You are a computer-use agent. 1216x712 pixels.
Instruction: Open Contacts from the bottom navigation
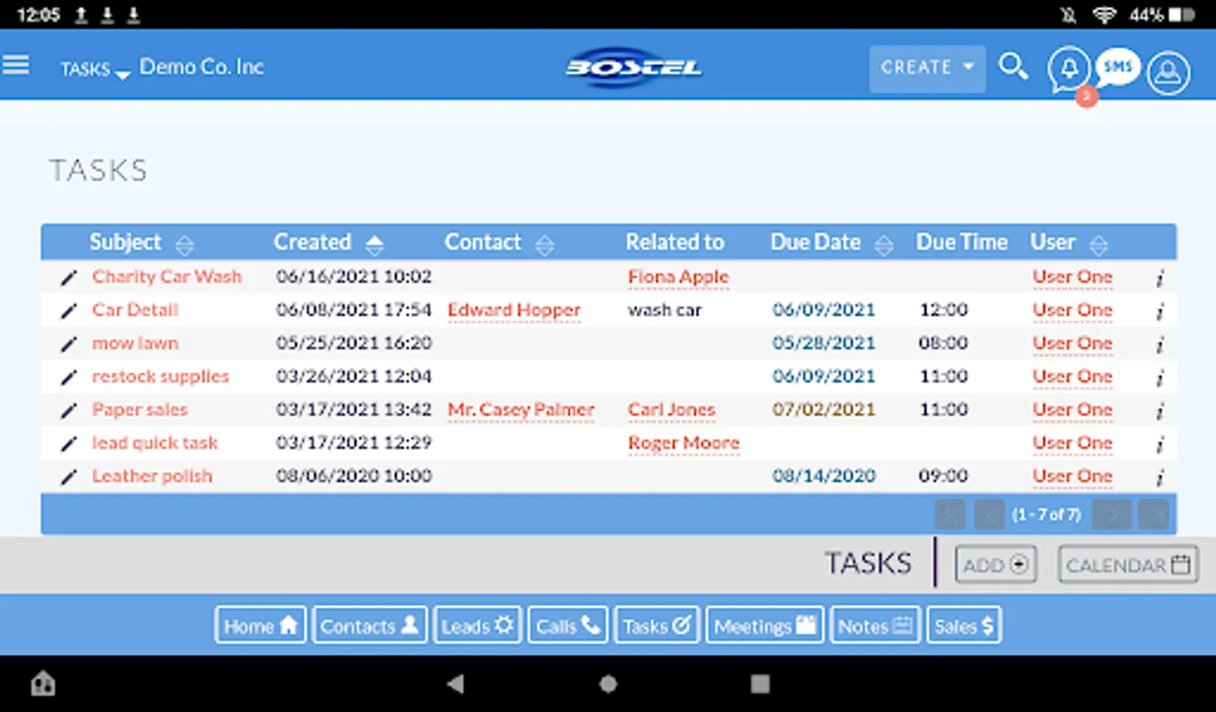369,624
